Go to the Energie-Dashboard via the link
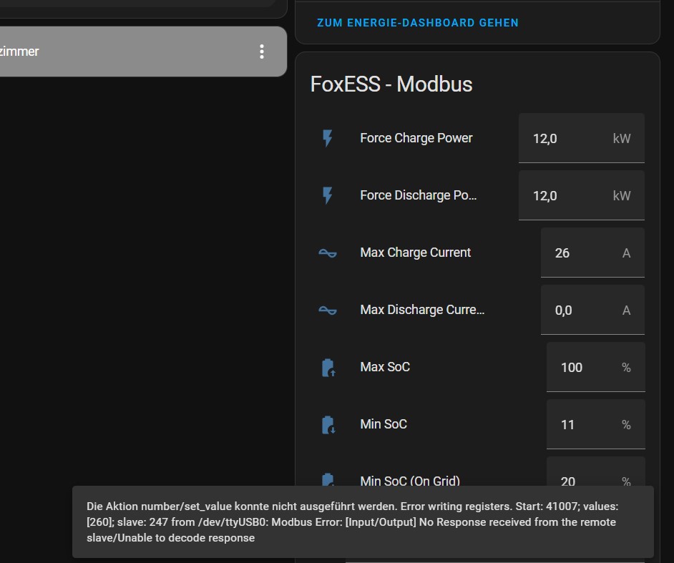The height and width of the screenshot is (563, 674). [418, 23]
